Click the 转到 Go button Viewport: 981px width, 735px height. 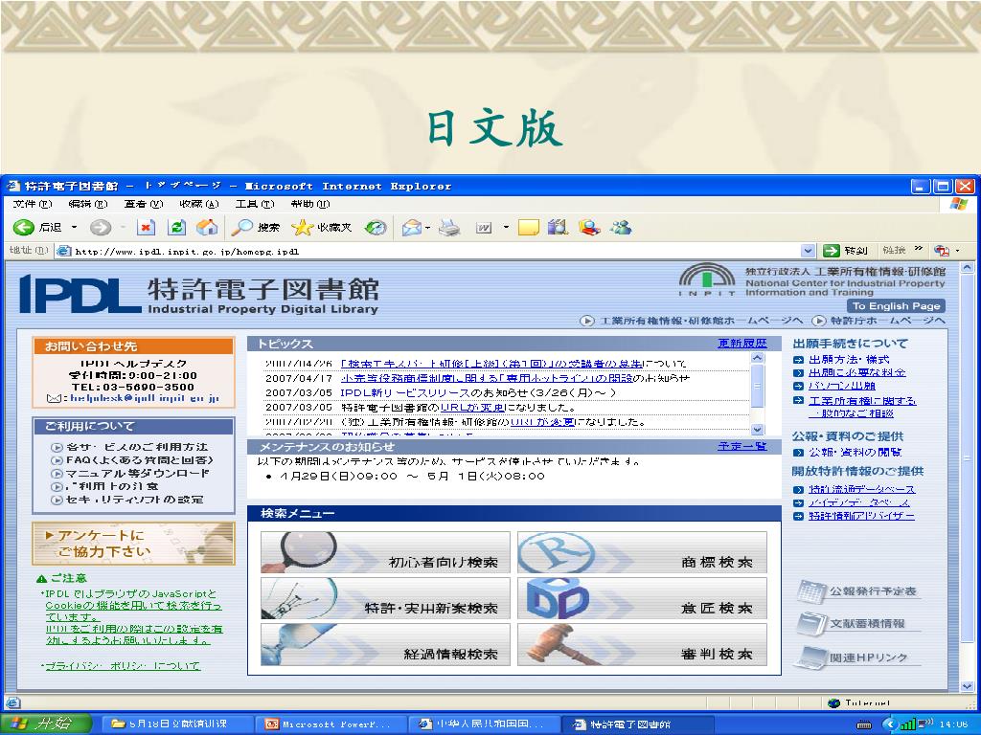[845, 252]
